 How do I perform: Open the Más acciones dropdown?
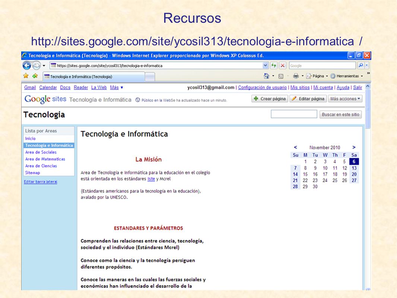coord(345,99)
